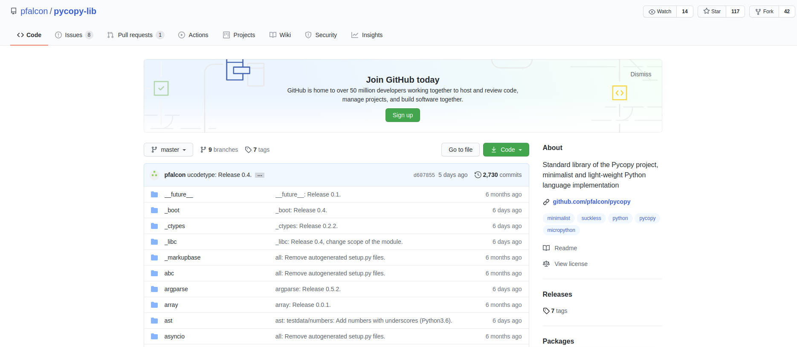Open commit ast: testdata/numbers underscores
Screen dimensions: 797x347
pos(364,321)
